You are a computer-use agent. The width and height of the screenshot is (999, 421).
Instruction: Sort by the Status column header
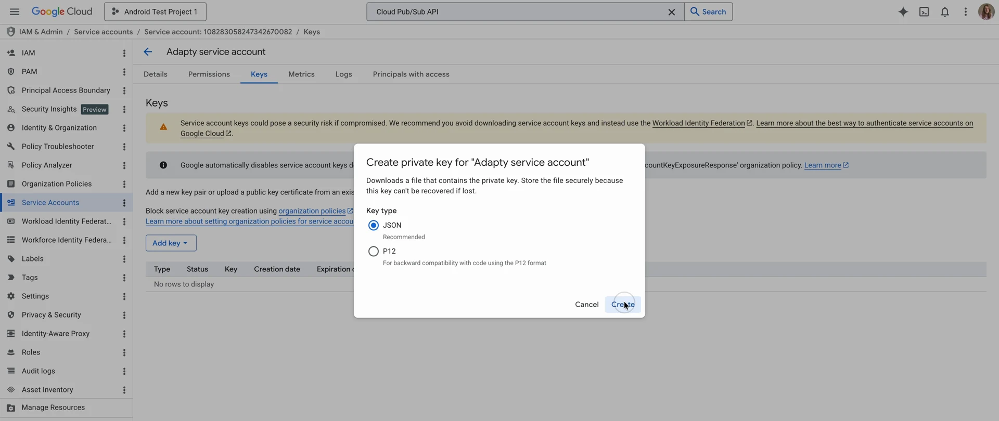pyautogui.click(x=197, y=269)
